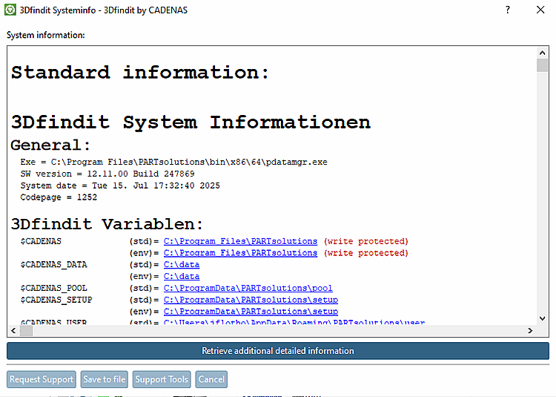Click the 'System information:' label
The image size is (556, 397).
(46, 35)
